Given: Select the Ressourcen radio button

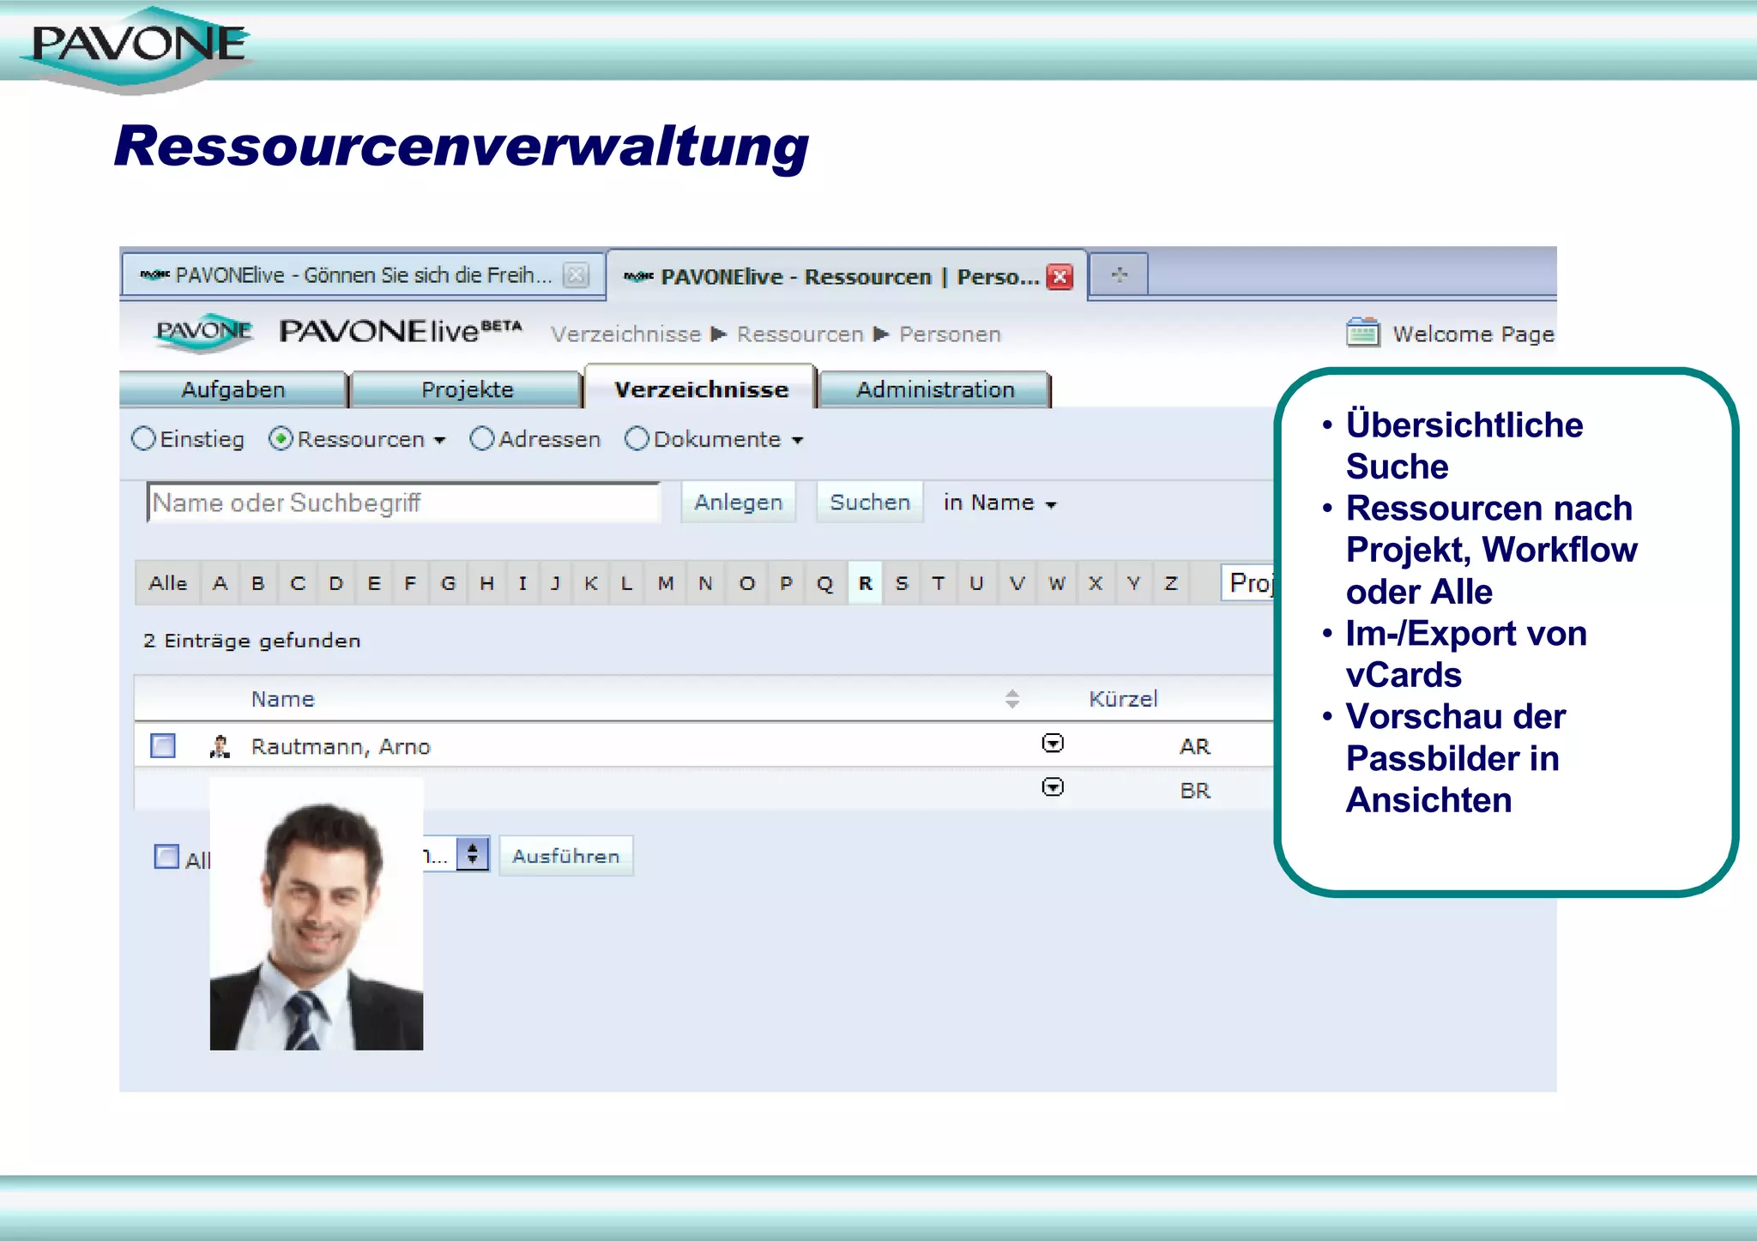Looking at the screenshot, I should coord(281,439).
